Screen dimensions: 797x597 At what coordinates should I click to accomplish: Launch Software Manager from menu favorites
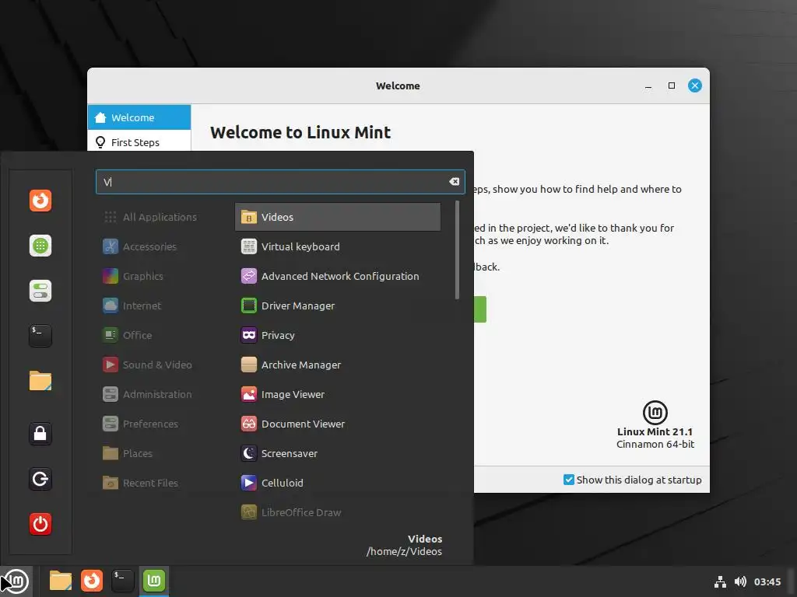40,246
